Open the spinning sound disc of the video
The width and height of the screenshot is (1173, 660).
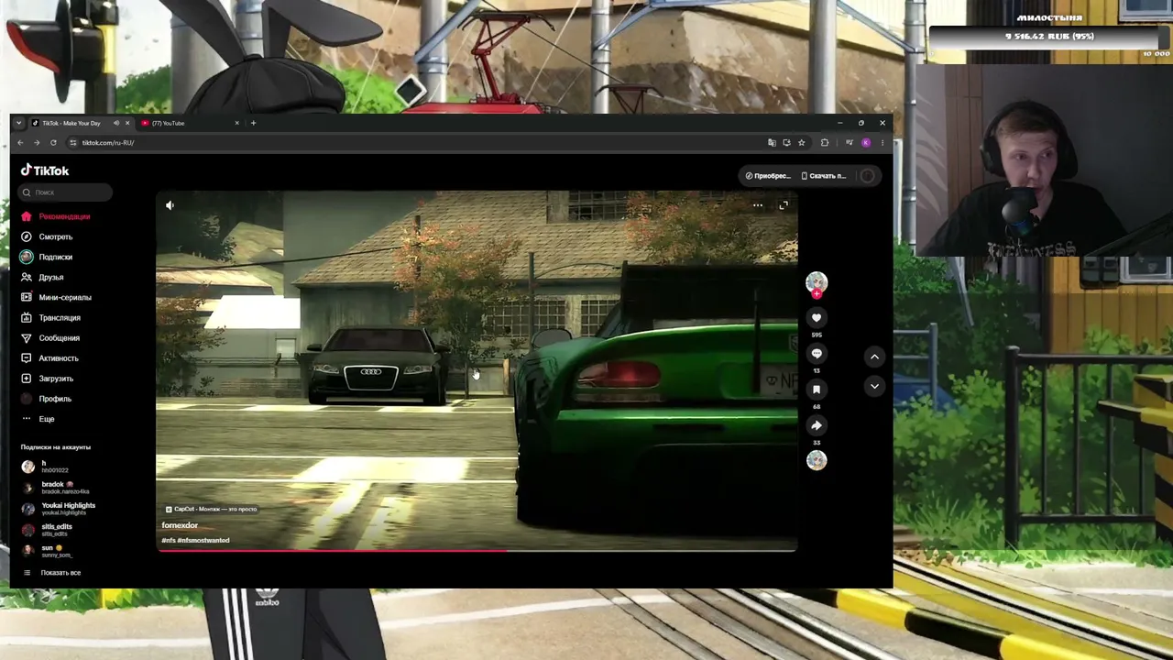pyautogui.click(x=817, y=460)
